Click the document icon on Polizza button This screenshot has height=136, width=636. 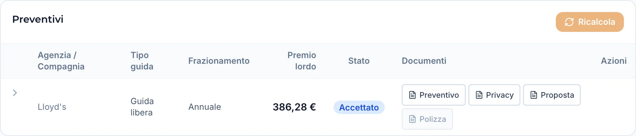coord(412,119)
